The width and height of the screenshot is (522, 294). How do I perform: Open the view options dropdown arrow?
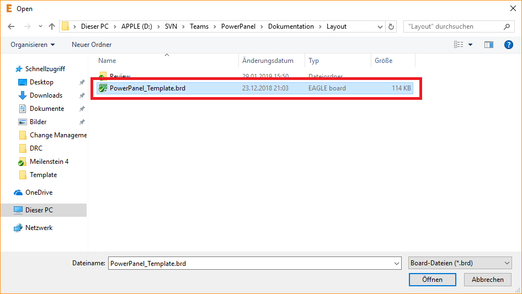(x=470, y=45)
